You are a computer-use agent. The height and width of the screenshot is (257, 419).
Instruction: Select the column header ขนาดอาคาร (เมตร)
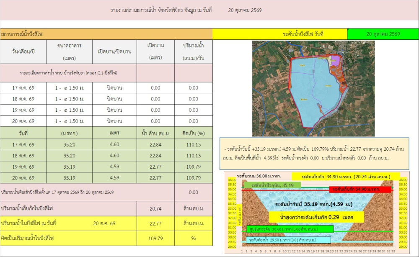point(70,52)
